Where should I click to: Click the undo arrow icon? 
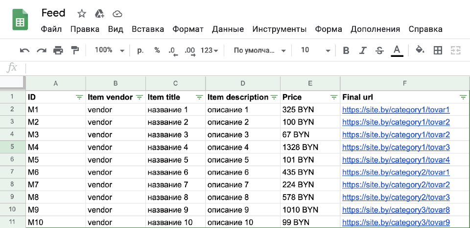point(24,51)
